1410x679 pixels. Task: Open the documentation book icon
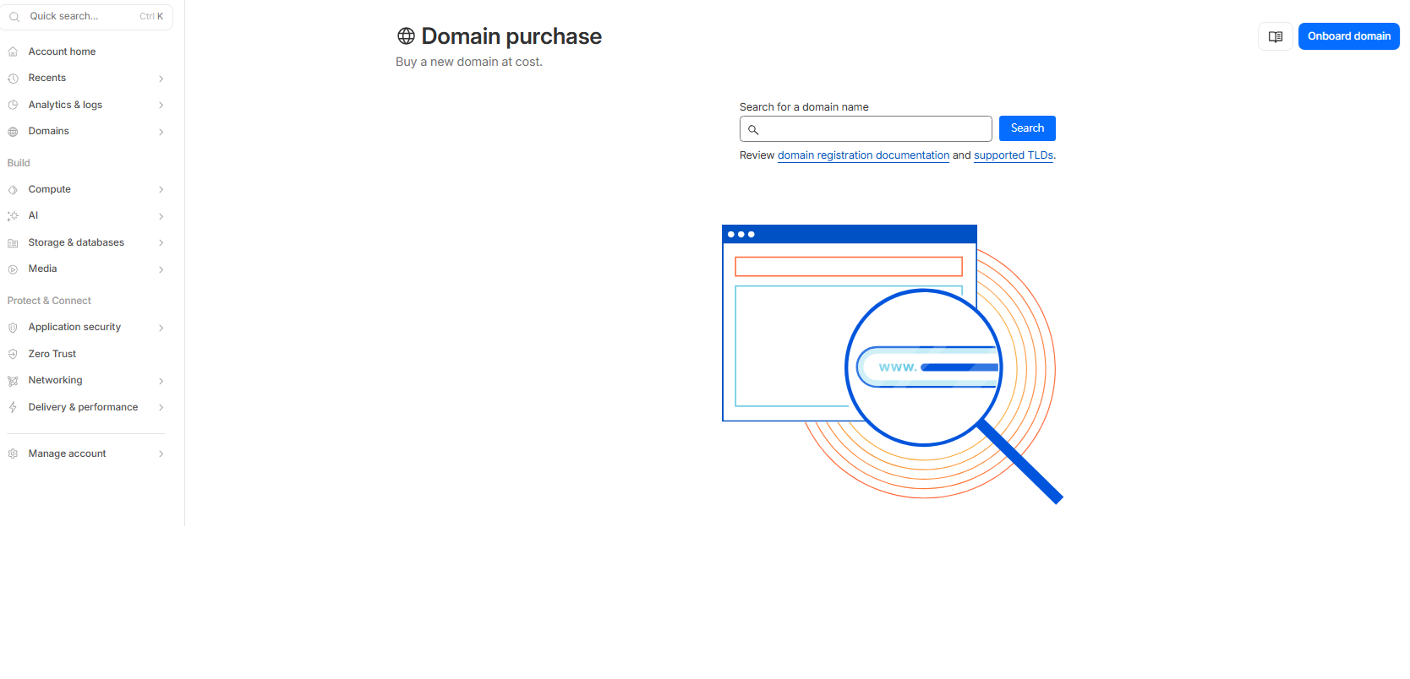(1275, 36)
